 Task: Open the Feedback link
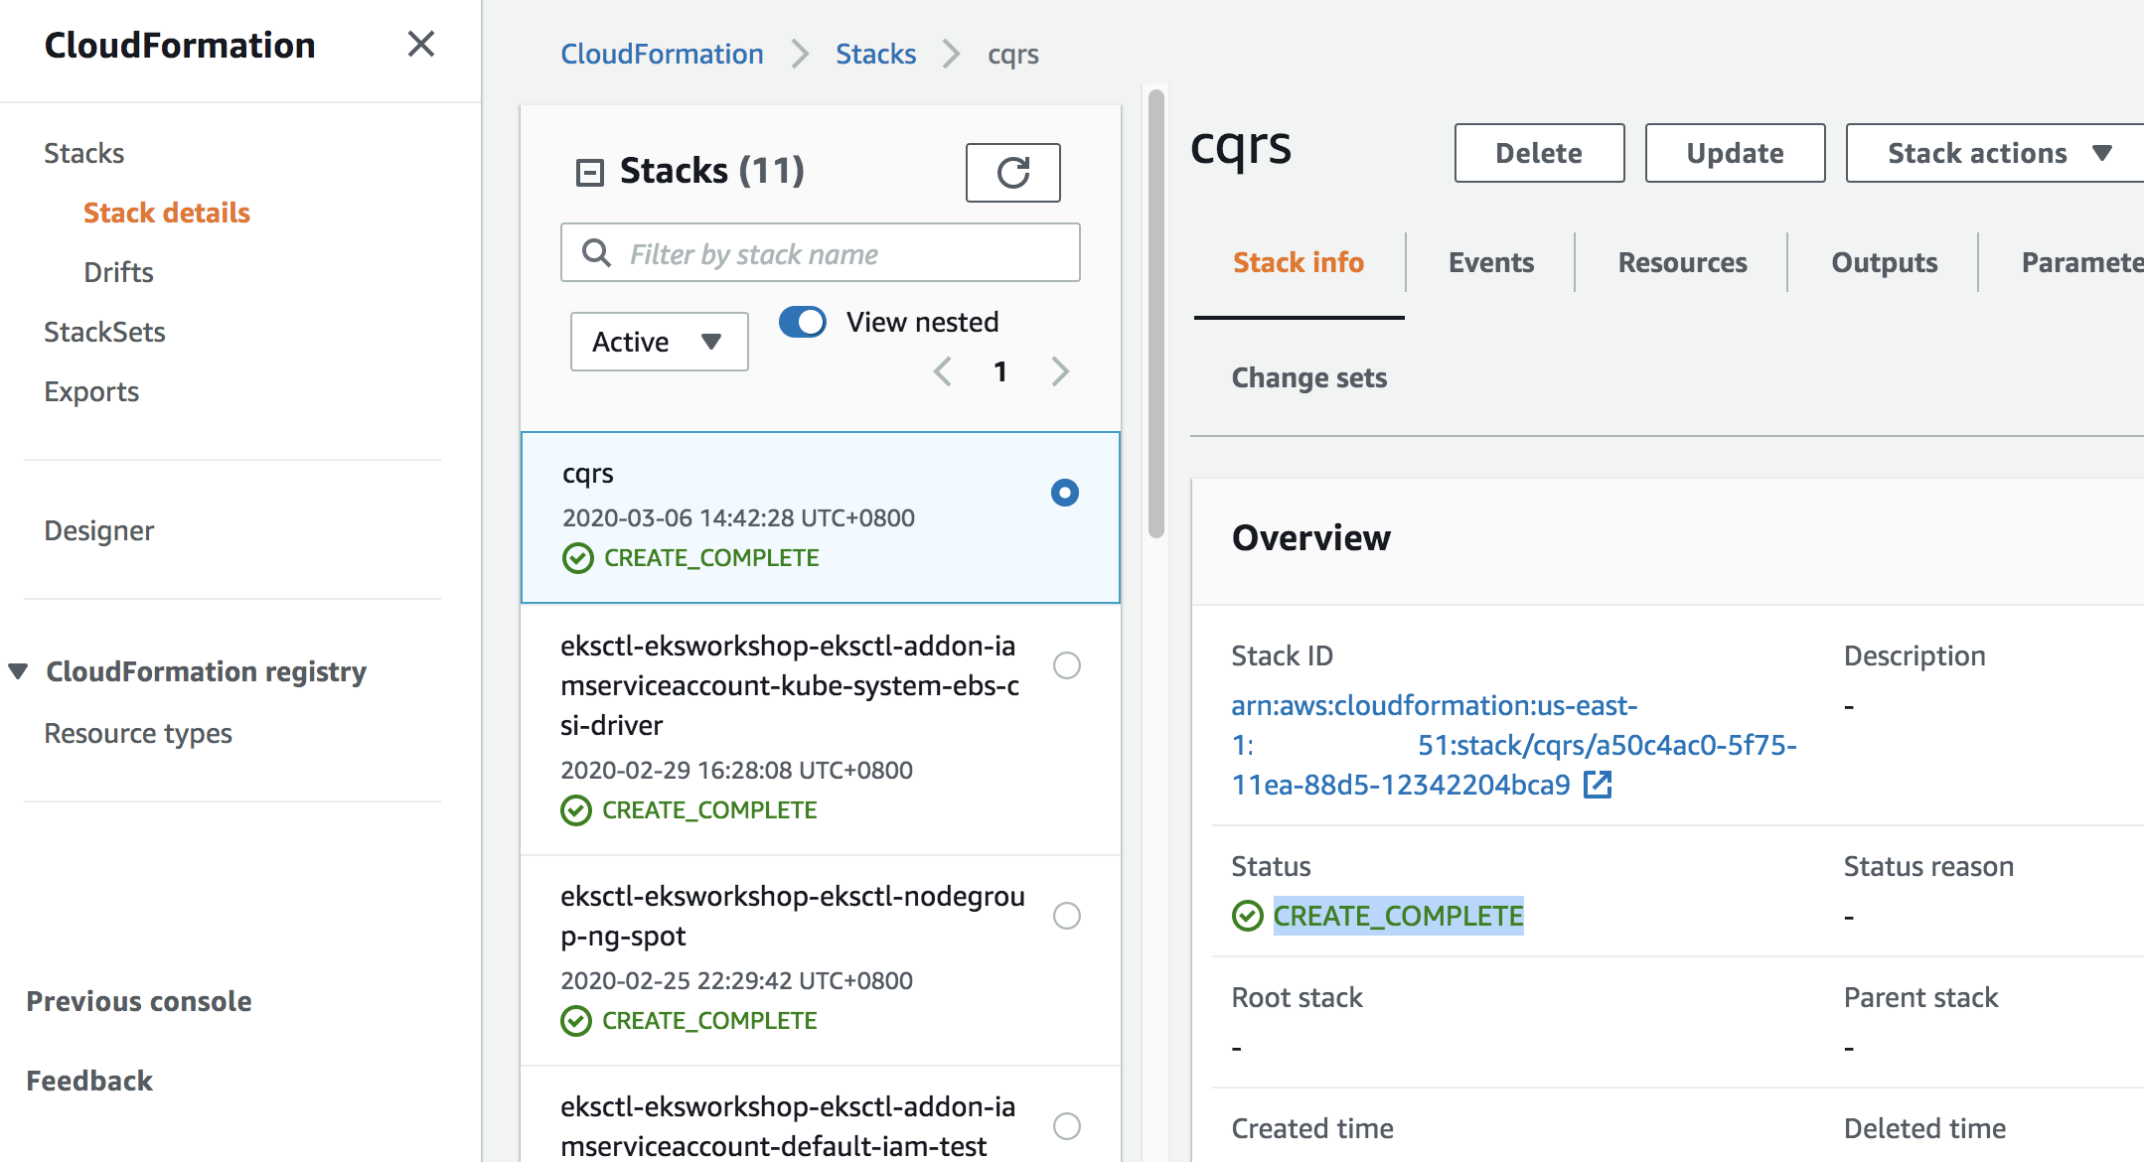point(89,1081)
